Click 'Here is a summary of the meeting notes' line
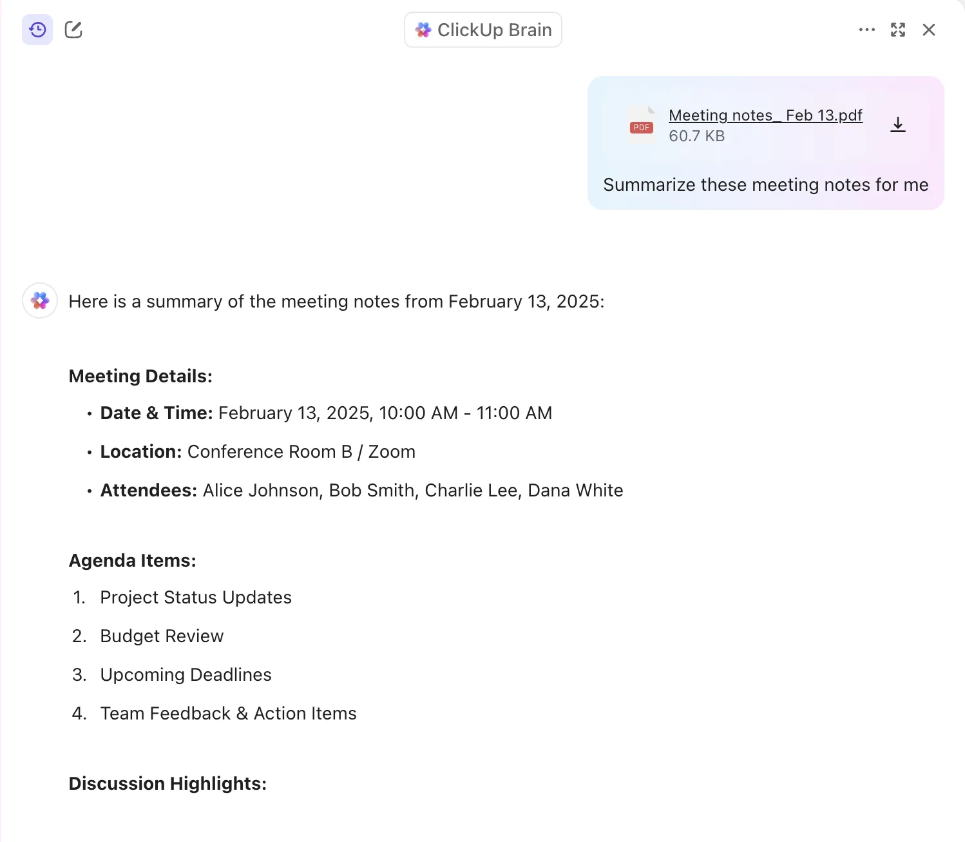 tap(336, 302)
